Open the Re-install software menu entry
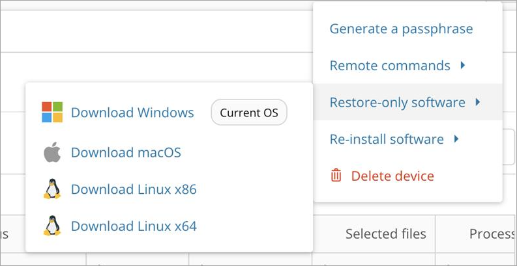 [x=387, y=139]
